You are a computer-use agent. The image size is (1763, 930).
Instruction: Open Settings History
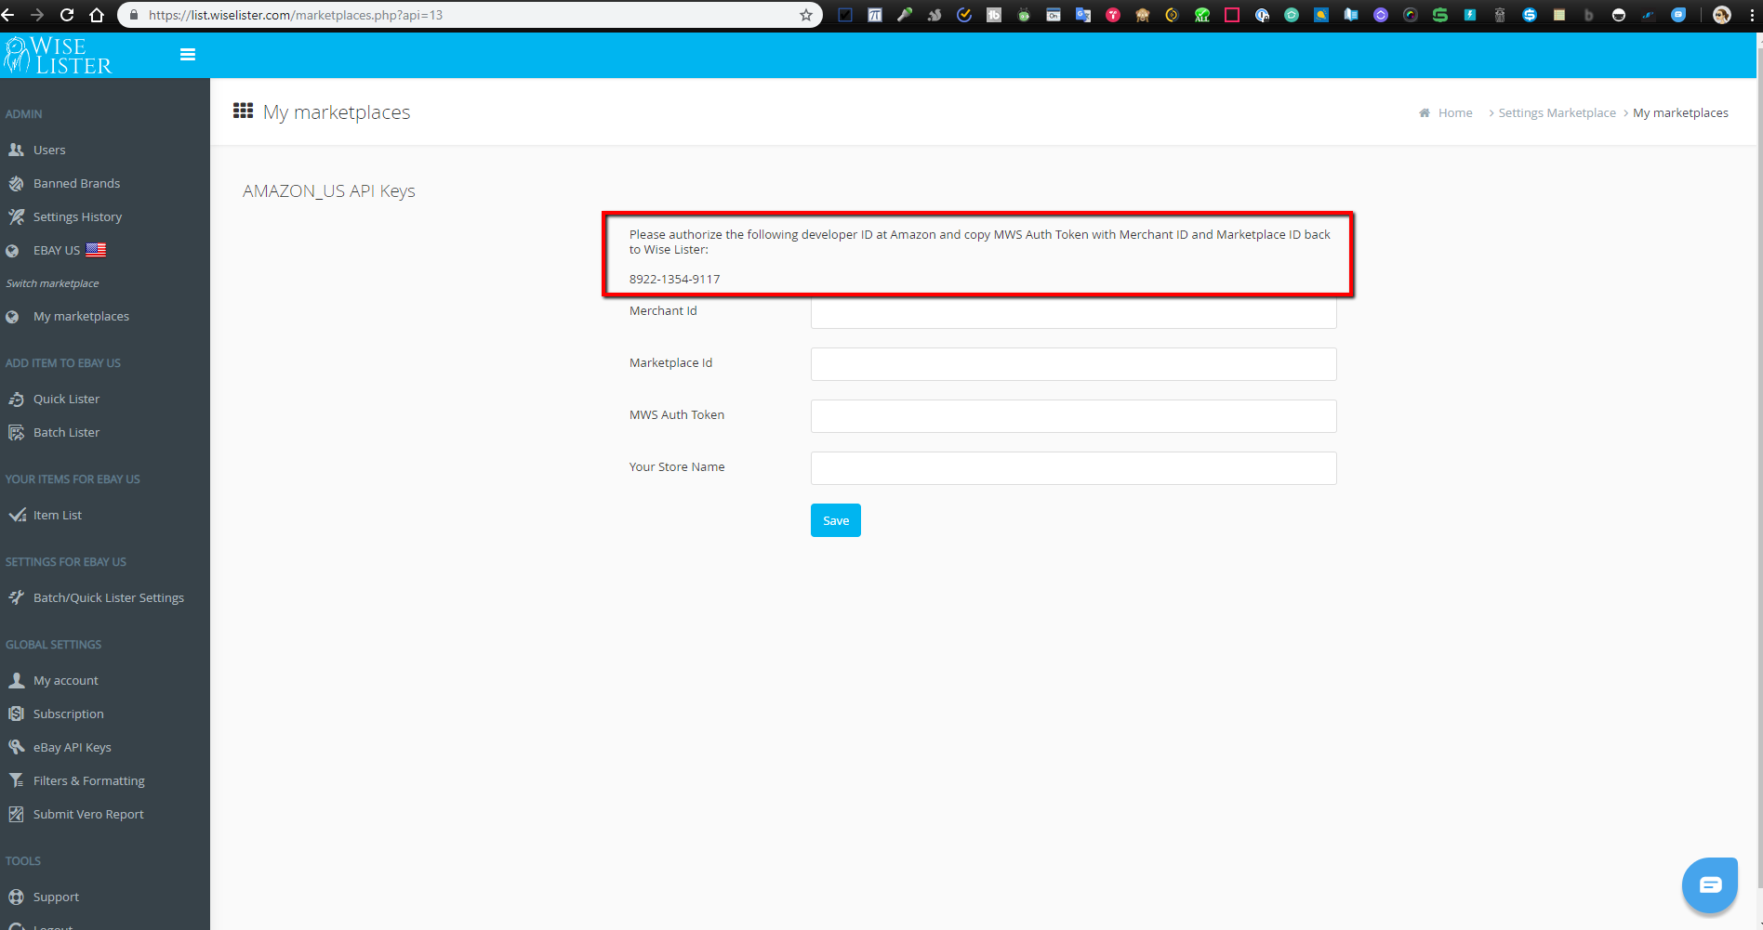77,216
